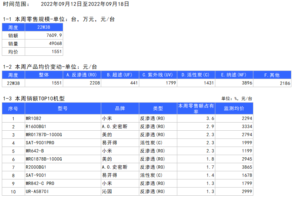Select the activated carbon price 1431
This screenshot has width=294, height=199.
click(x=209, y=83)
